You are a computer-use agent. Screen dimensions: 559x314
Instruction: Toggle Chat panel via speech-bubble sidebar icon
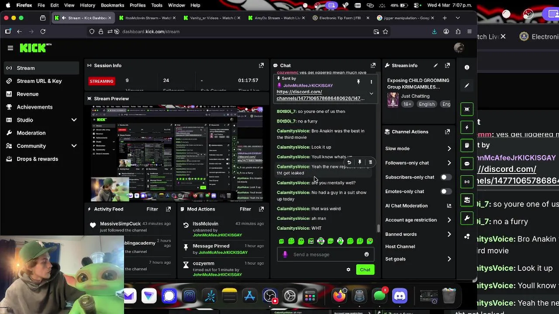467,164
